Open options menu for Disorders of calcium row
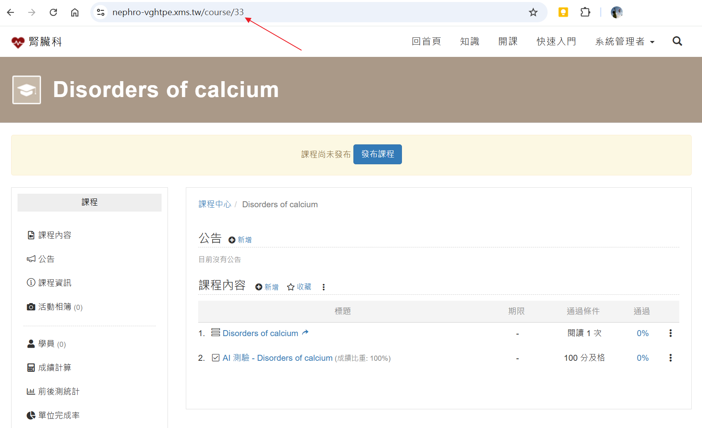 (670, 333)
